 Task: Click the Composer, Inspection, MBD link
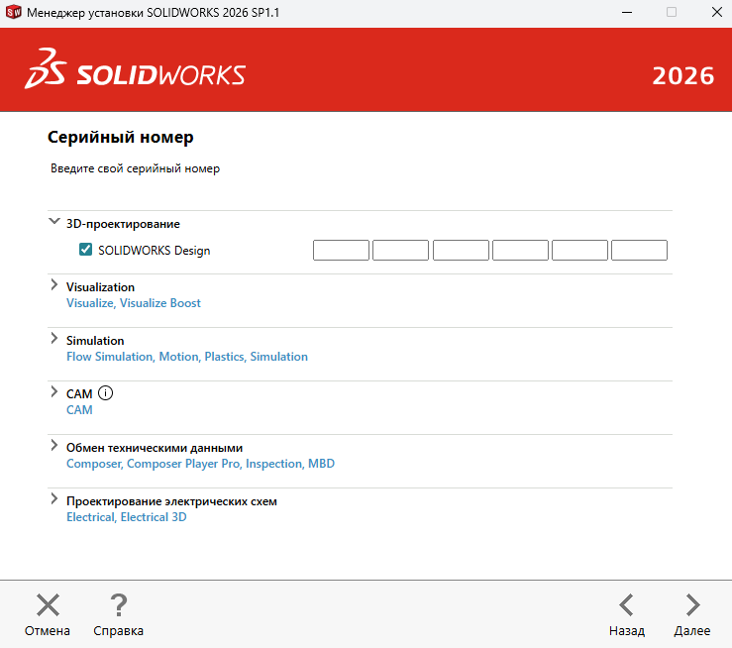200,464
